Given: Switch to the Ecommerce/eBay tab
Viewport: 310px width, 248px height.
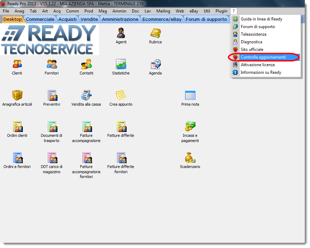Looking at the screenshot, I should click(162, 19).
